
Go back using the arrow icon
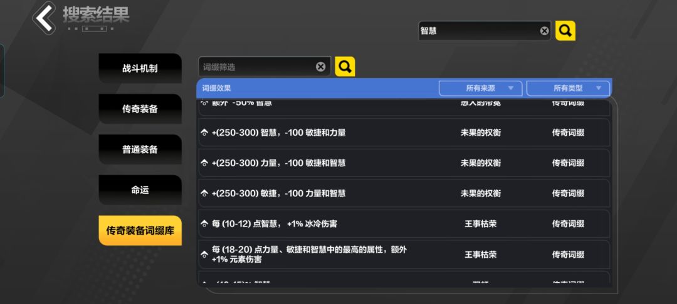click(x=44, y=19)
